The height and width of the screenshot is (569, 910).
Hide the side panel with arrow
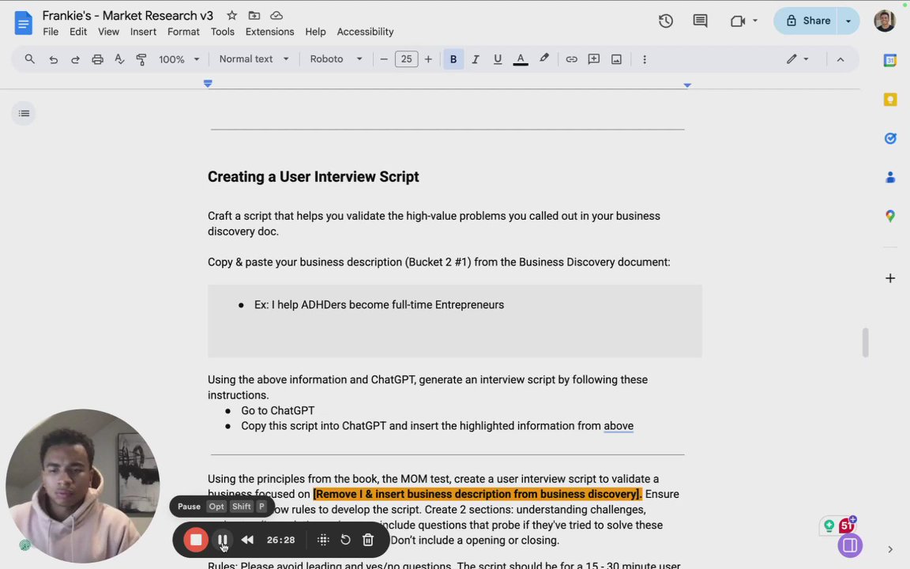pos(890,549)
